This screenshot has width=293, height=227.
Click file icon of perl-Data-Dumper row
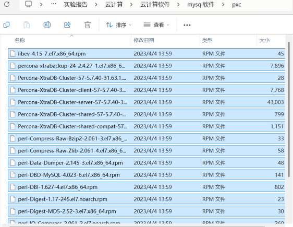[13, 163]
